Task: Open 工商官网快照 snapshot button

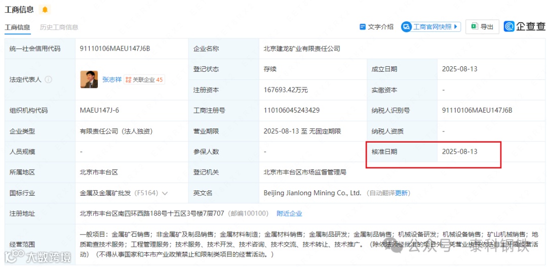Action: point(431,27)
